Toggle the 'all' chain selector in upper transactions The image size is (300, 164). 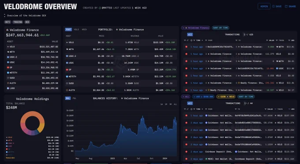click(x=190, y=34)
